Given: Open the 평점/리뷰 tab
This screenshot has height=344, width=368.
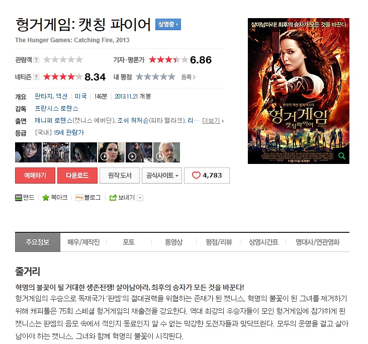Looking at the screenshot, I should [x=219, y=242].
